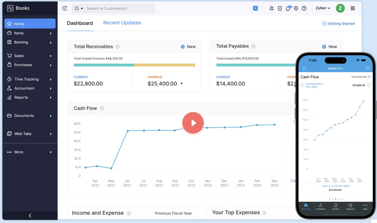Screen dimensions: 377x223
Task: Click the Mar 2023 data point on Cash Flow chart
Action: click(275, 125)
